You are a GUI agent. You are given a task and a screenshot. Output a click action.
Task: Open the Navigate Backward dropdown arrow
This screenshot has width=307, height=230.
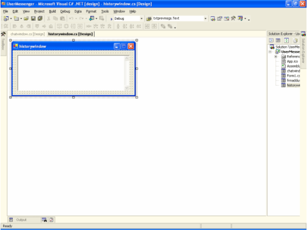tap(96, 19)
